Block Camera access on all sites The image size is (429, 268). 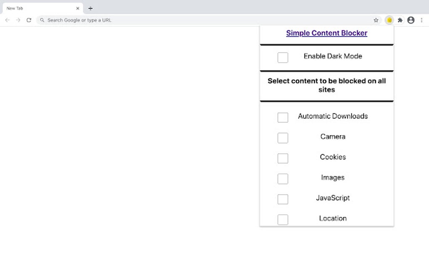(282, 138)
